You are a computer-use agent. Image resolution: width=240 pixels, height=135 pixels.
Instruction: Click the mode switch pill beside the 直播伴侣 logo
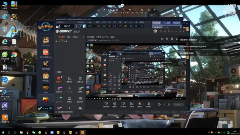[76, 31]
